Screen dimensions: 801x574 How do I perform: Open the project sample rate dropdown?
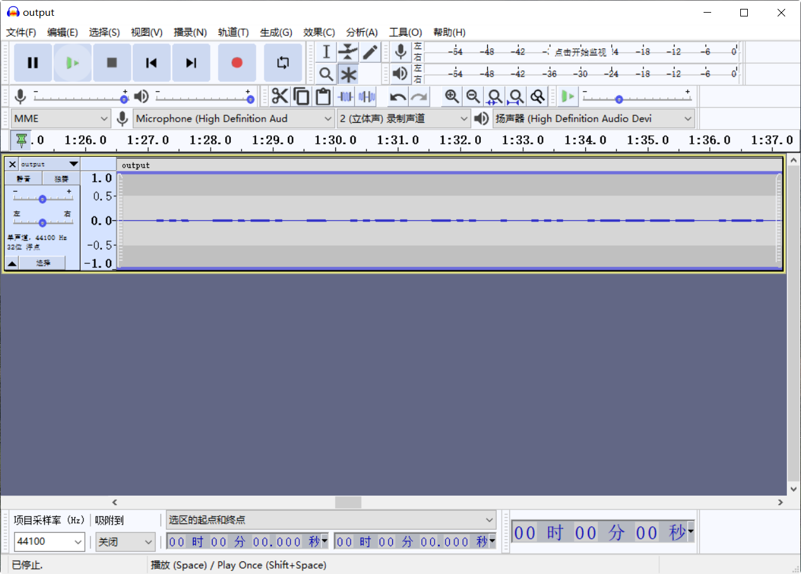[x=50, y=542]
